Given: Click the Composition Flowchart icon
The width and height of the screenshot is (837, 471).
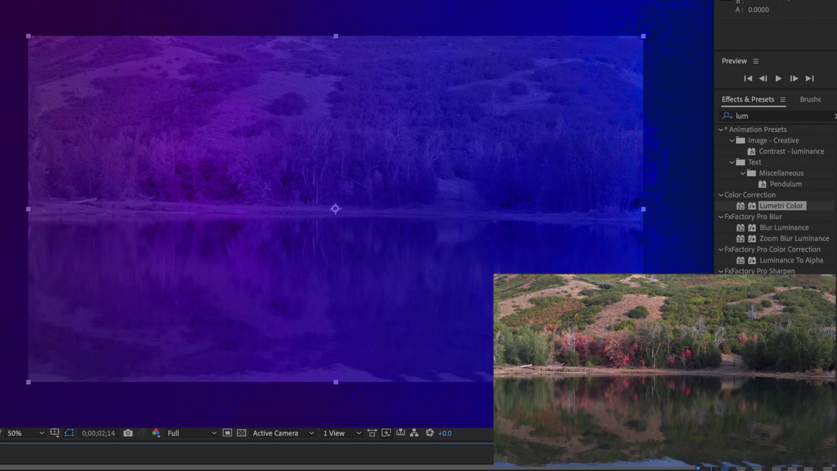Looking at the screenshot, I should 414,433.
